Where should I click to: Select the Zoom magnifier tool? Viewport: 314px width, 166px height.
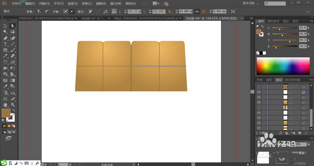click(13, 105)
